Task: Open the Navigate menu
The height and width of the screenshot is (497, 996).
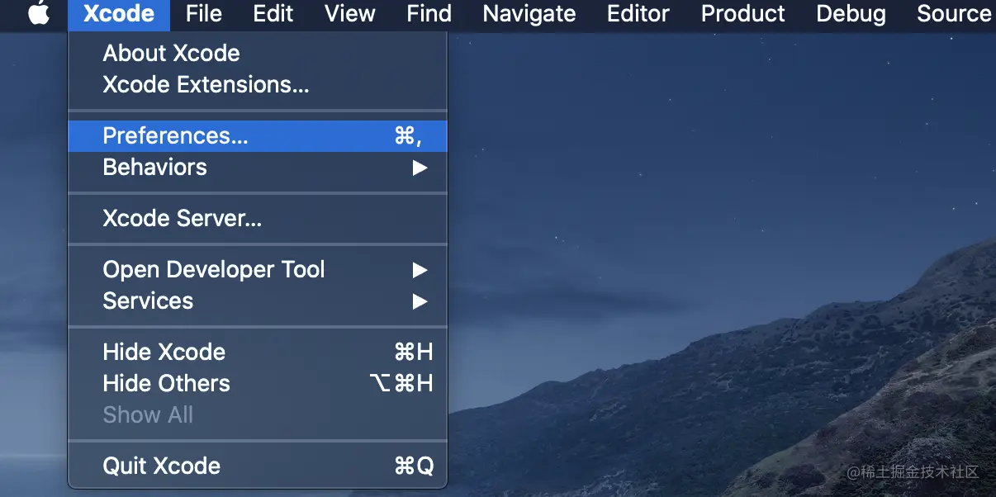Action: 529,13
